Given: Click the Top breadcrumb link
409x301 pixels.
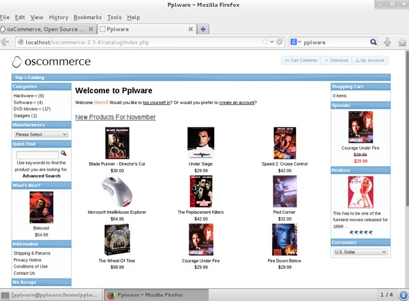Looking at the screenshot, I should click(19, 78).
